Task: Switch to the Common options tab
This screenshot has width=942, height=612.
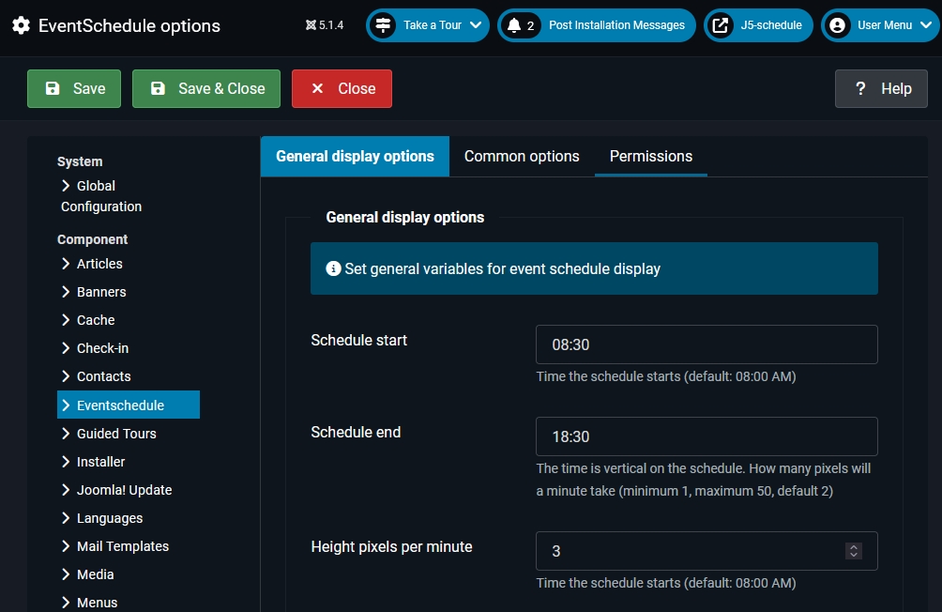Action: coord(522,156)
